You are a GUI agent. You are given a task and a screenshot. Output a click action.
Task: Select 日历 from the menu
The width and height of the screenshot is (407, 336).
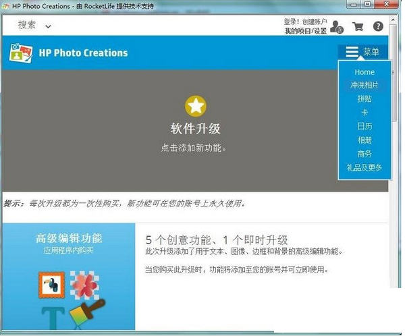click(364, 126)
